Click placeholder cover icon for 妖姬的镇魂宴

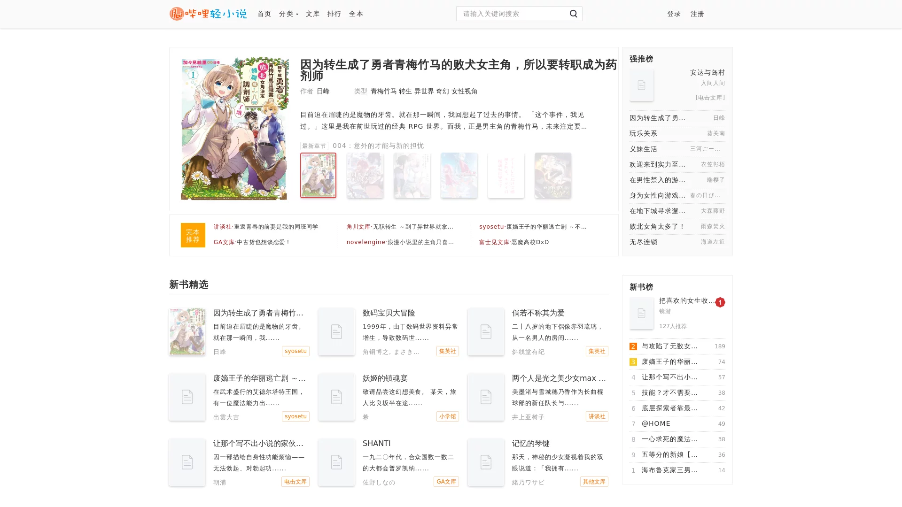[x=336, y=397]
